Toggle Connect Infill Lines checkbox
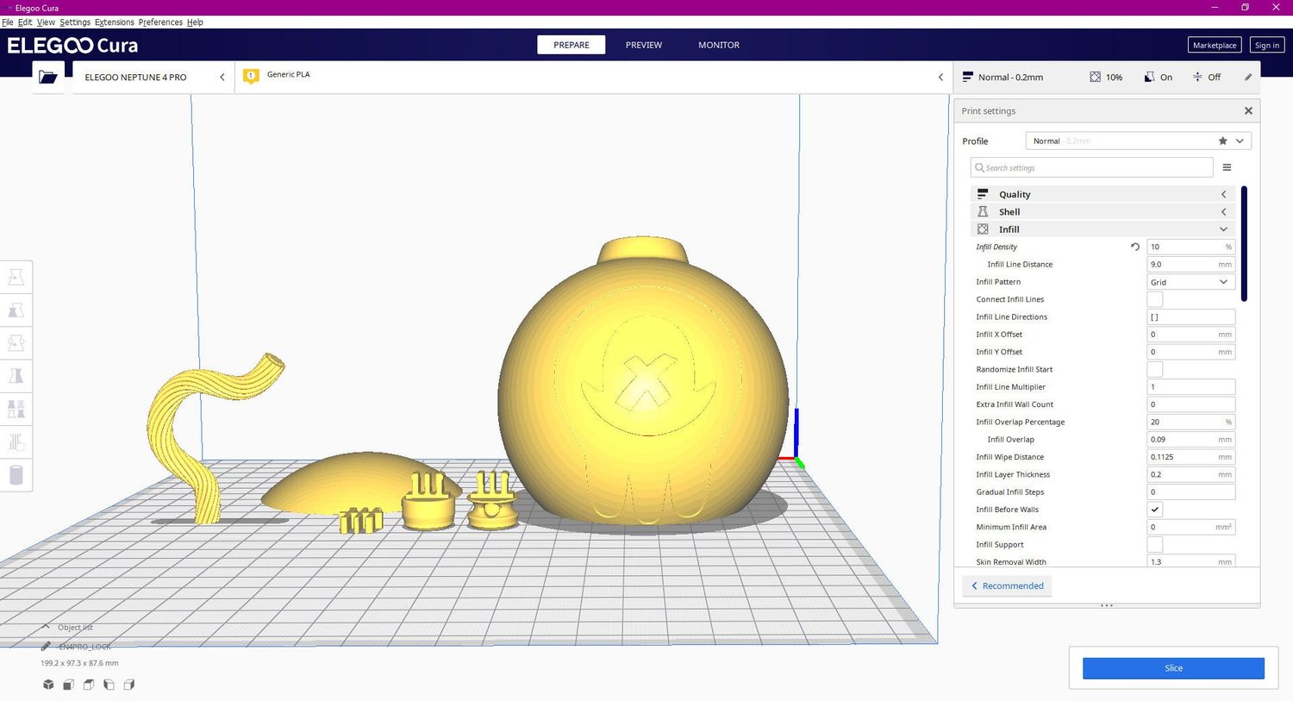The width and height of the screenshot is (1293, 701). (x=1155, y=299)
